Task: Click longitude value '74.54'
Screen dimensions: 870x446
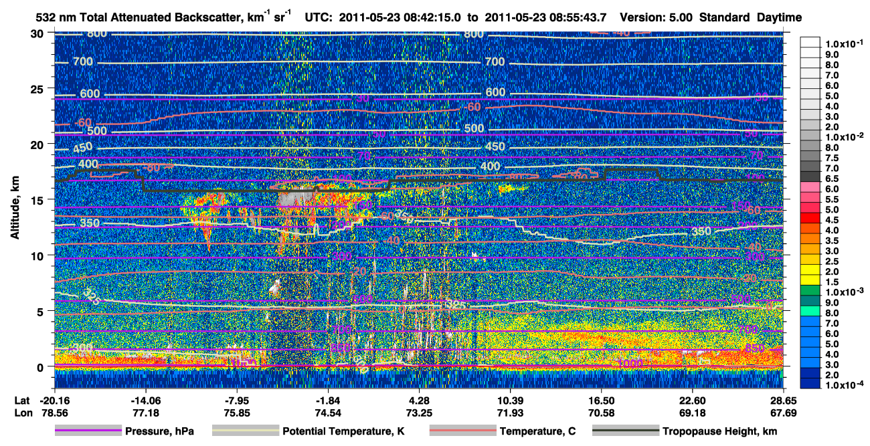Action: (x=327, y=413)
